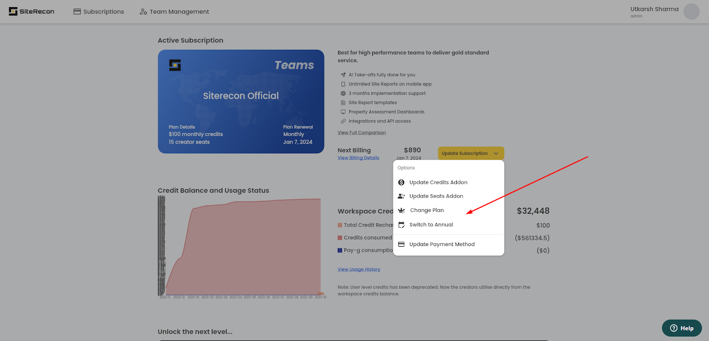This screenshot has height=341, width=709.
Task: Click the document icon for Site Report templates
Action: [343, 103]
